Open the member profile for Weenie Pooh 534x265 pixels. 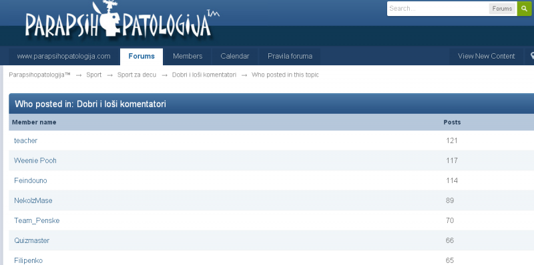click(x=35, y=160)
